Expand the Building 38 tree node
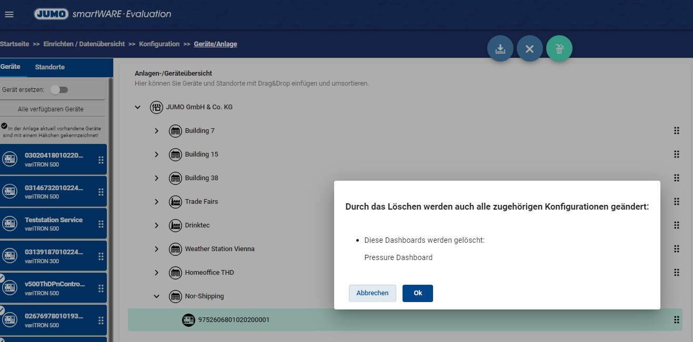This screenshot has height=342, width=693. pos(156,178)
